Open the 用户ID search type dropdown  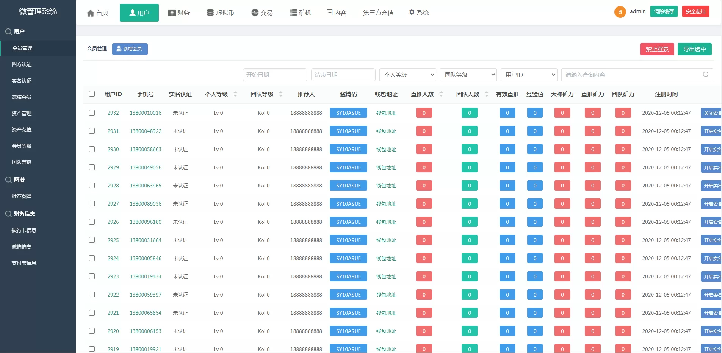click(529, 75)
